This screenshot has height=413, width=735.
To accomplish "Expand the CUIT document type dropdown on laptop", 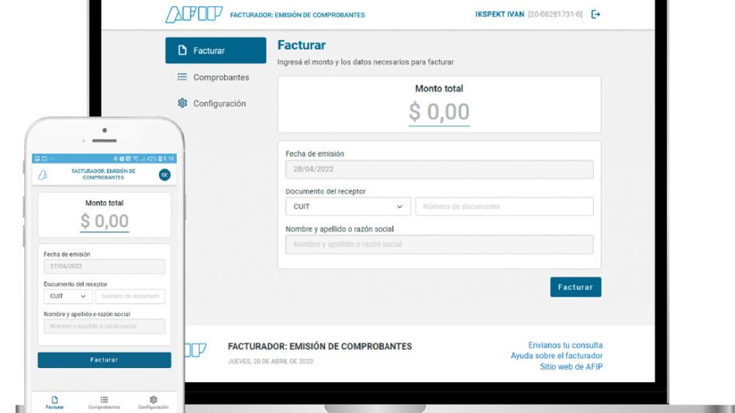I will coord(348,206).
